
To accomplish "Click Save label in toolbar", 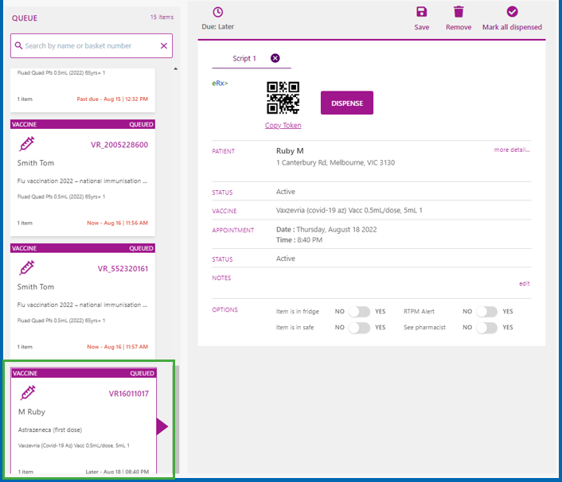I will coord(422,27).
